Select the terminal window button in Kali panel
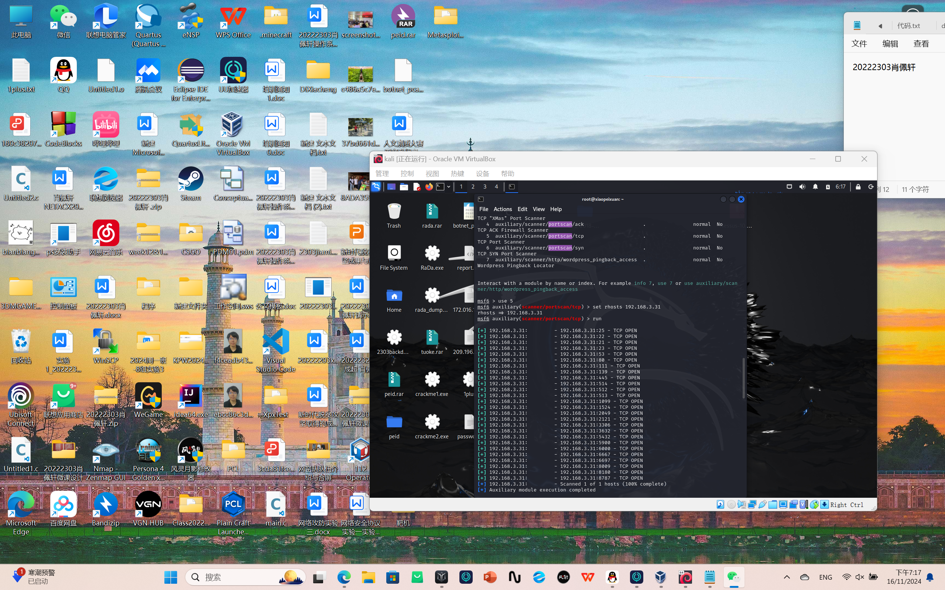945x590 pixels. tap(511, 187)
